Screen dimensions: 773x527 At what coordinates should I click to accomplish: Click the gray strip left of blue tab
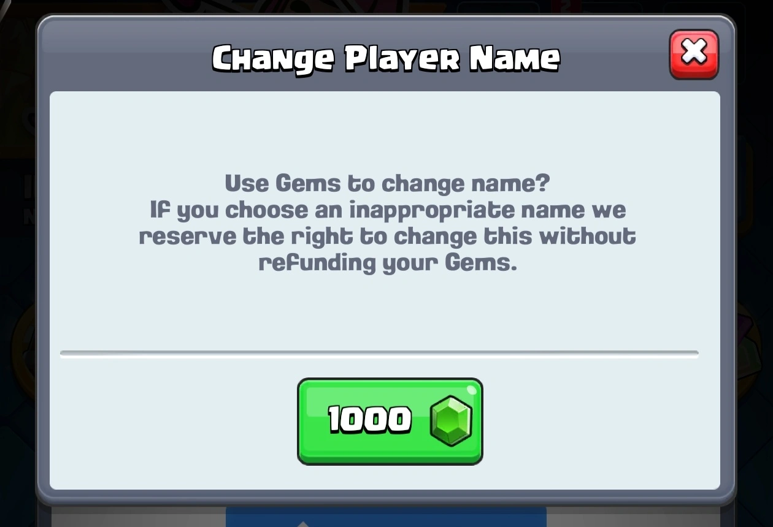[x=139, y=517]
